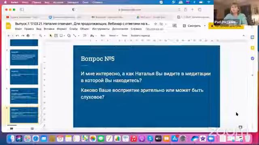
Task: Open the Ру input tools selector
Action: click(x=93, y=36)
